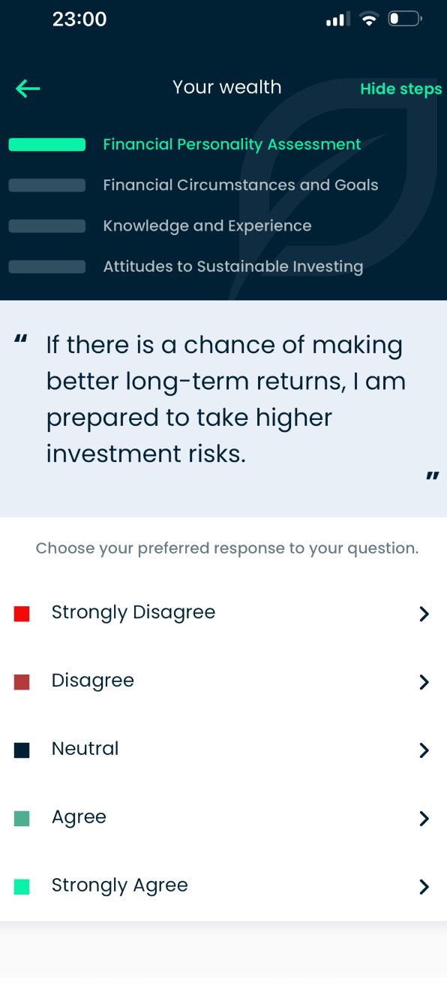
Task: Click the dark navy Neutral square
Action: [22, 750]
